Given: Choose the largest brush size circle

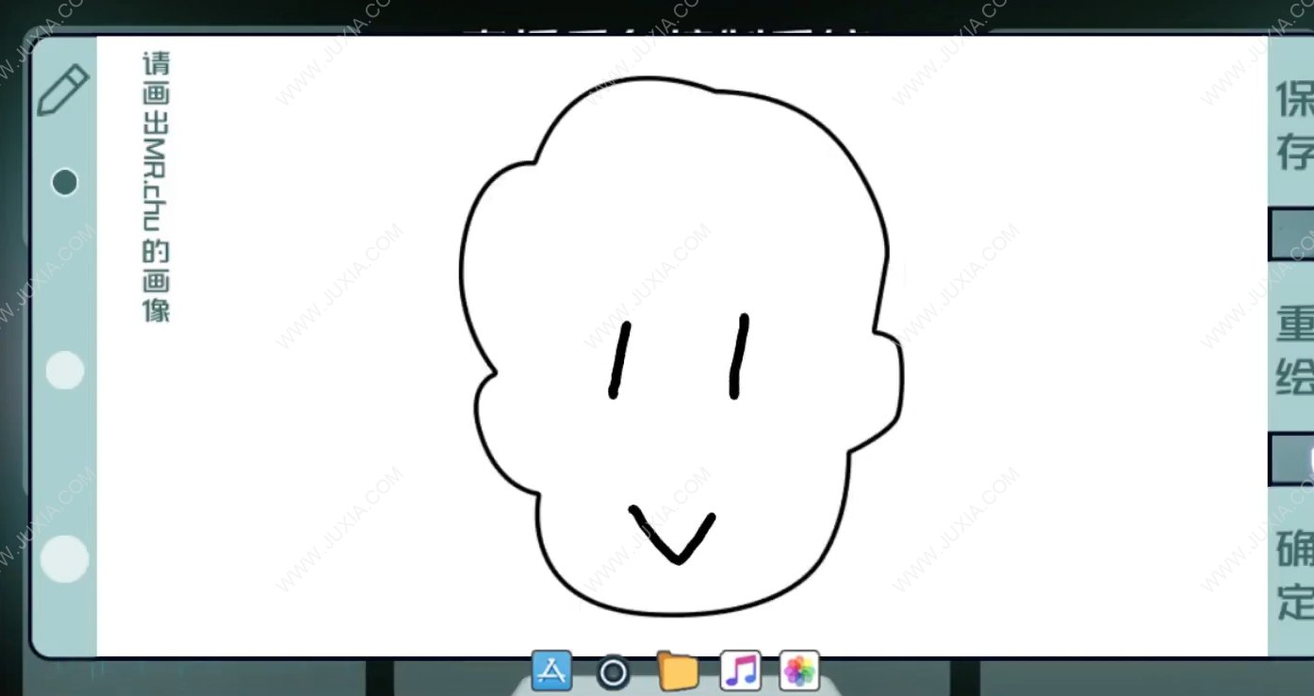Looking at the screenshot, I should [x=65, y=557].
